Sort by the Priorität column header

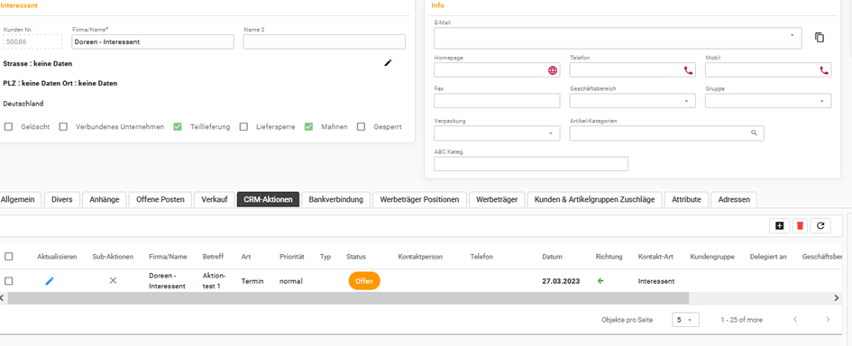pyautogui.click(x=292, y=257)
